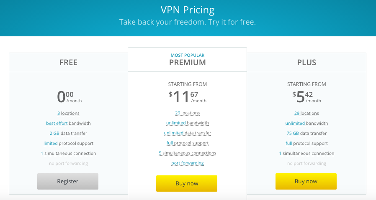Screen dimensions: 376x200
Task: Open 'full protocol support' in Premium plan
Action: coord(187,143)
